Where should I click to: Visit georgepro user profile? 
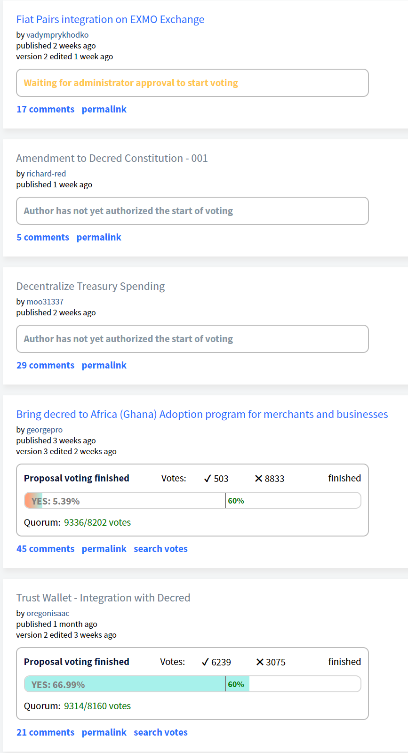(x=44, y=430)
